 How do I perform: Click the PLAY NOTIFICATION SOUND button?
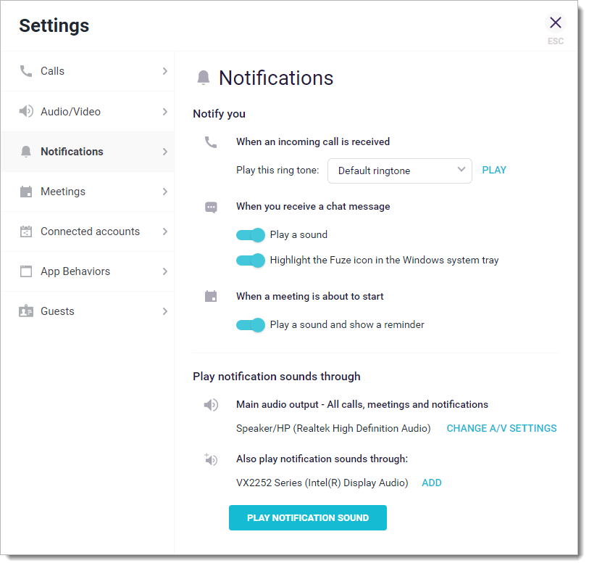pos(308,518)
